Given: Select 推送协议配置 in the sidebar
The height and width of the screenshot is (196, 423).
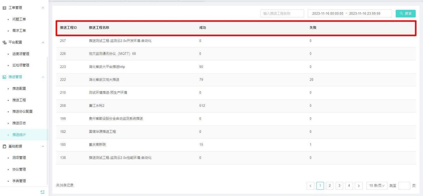Looking at the screenshot, I should coord(23,112).
